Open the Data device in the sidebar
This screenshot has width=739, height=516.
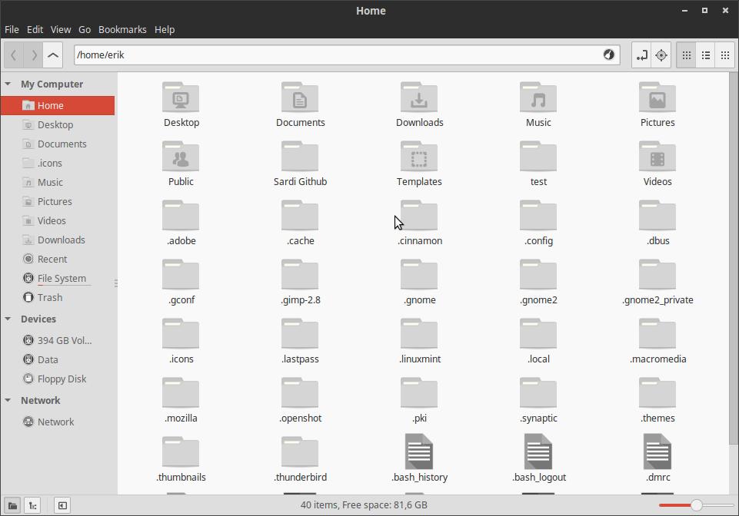[58, 359]
